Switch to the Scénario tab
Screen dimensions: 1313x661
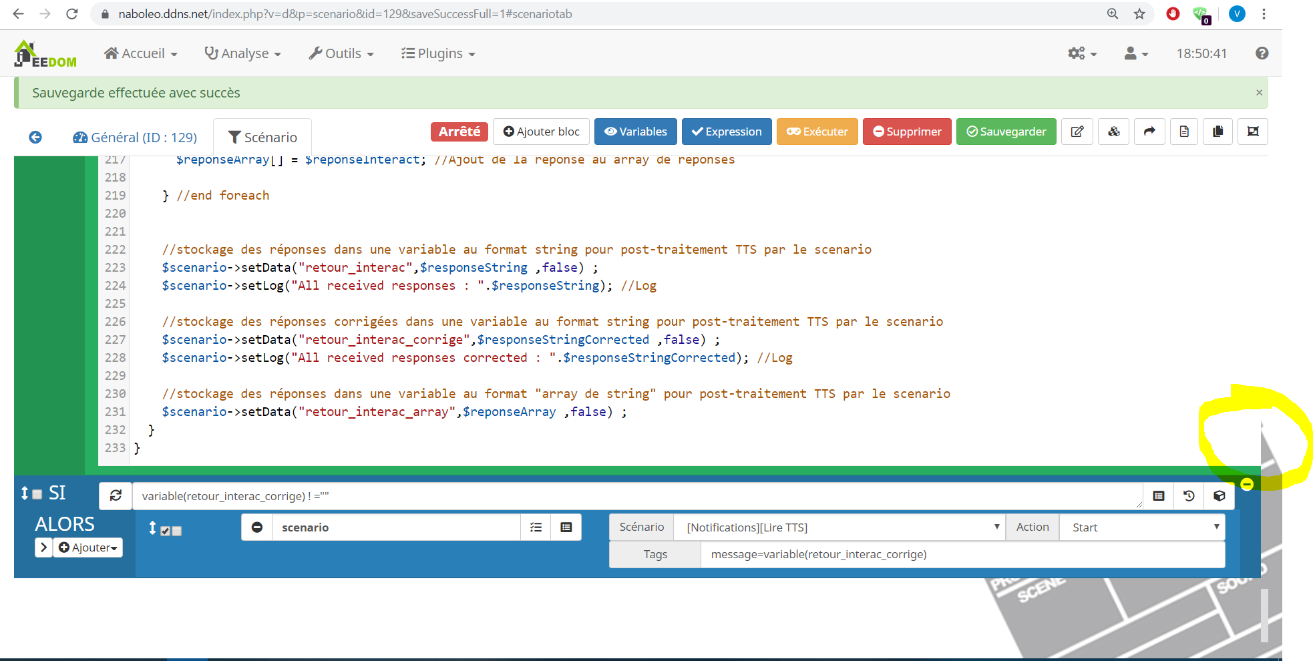262,138
